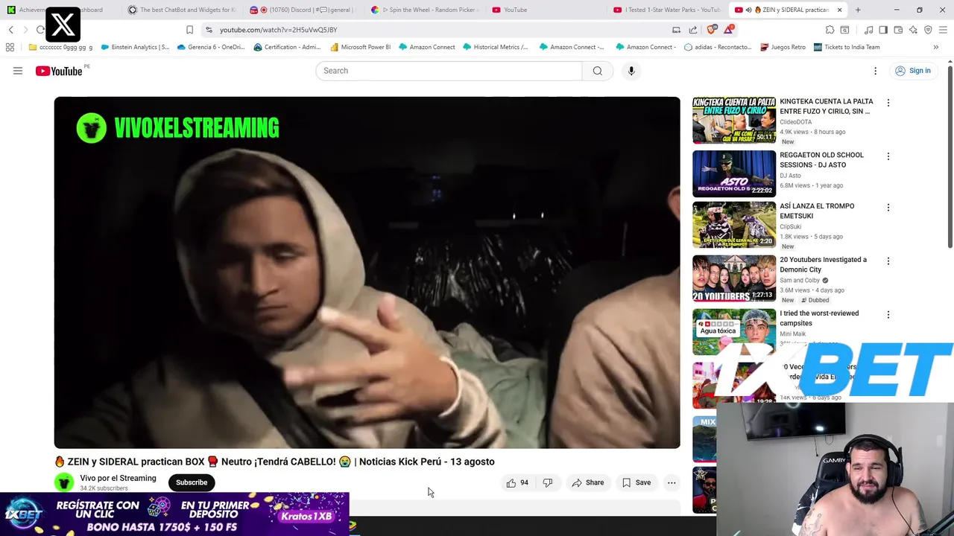Go back with the browser back arrow
The height and width of the screenshot is (536, 954).
pyautogui.click(x=11, y=30)
